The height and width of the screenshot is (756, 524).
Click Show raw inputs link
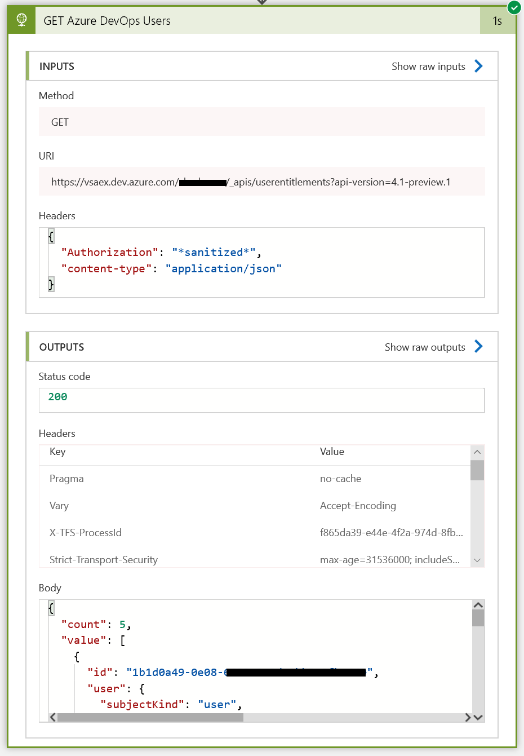pyautogui.click(x=428, y=67)
